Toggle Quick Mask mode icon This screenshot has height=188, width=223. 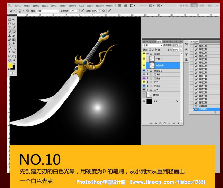(12, 73)
